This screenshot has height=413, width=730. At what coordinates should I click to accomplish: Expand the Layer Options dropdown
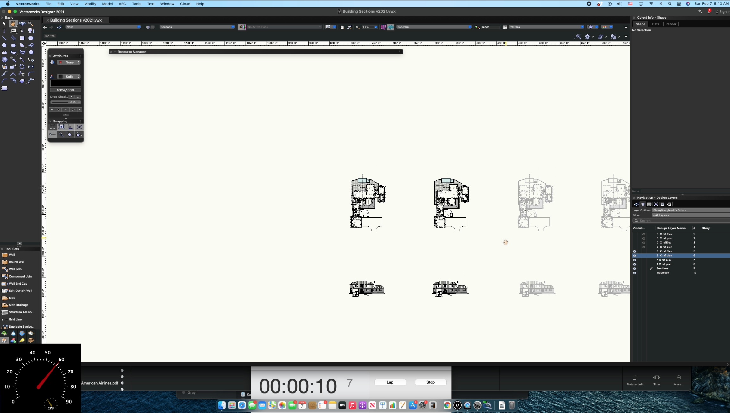690,210
